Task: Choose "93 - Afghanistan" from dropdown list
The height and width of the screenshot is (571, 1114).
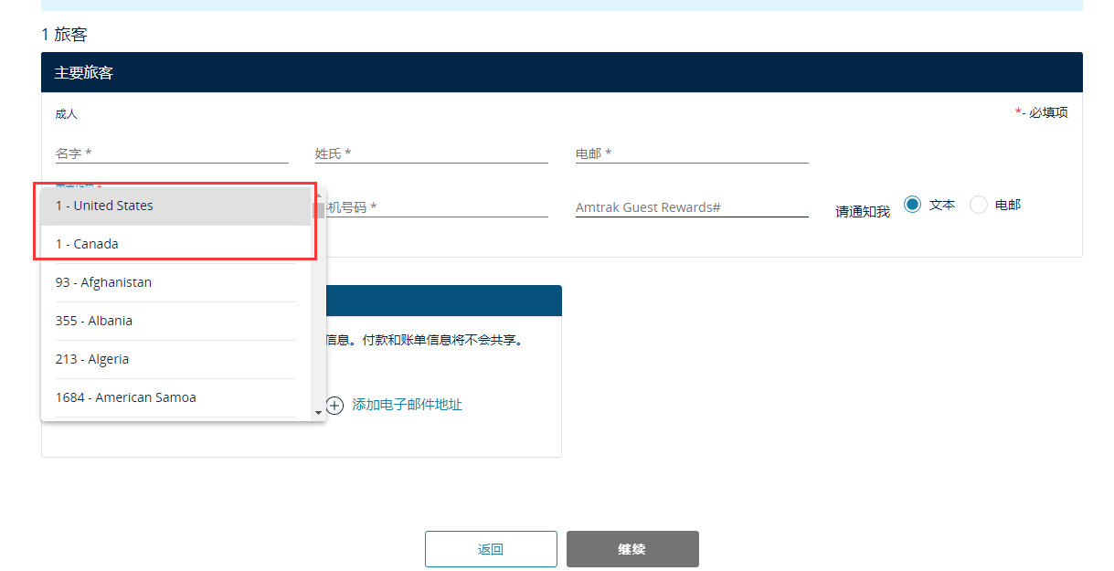Action: click(176, 282)
